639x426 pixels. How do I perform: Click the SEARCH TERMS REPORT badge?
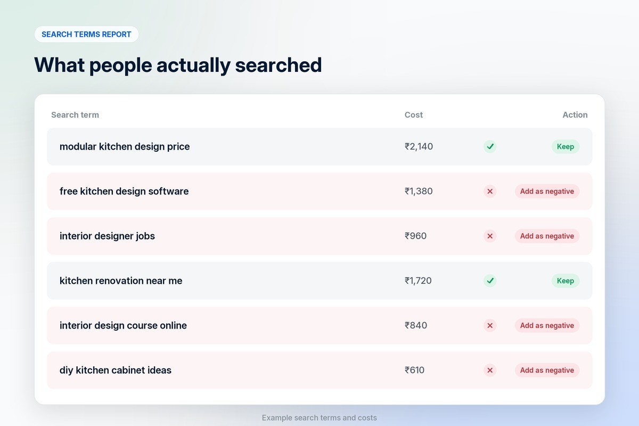click(86, 34)
